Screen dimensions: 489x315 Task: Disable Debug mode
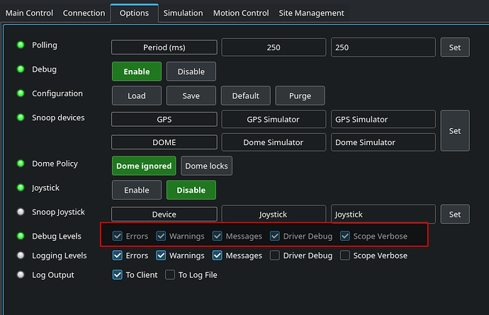[x=191, y=71]
